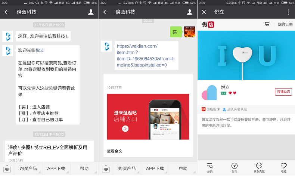295x176 pixels.
Task: Tap the 悦立 shop logo
Action: (209, 93)
